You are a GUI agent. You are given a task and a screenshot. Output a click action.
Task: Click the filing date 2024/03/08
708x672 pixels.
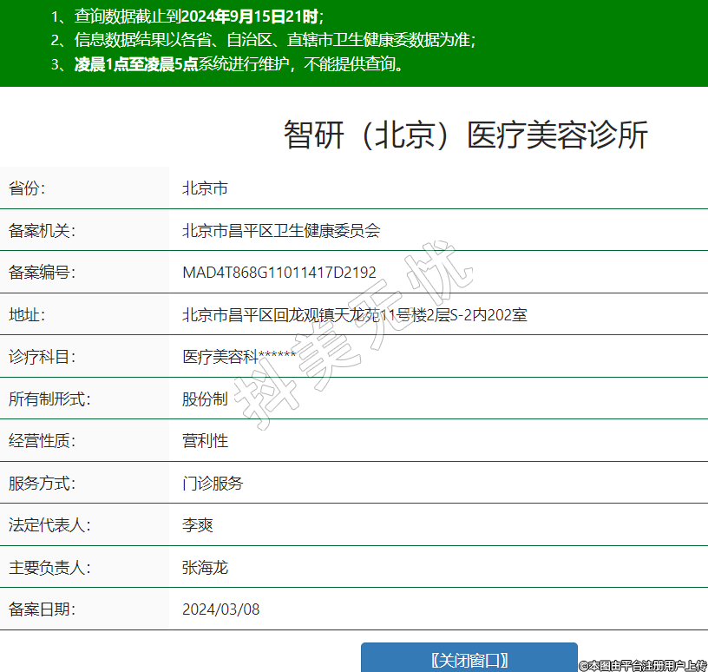(x=220, y=609)
